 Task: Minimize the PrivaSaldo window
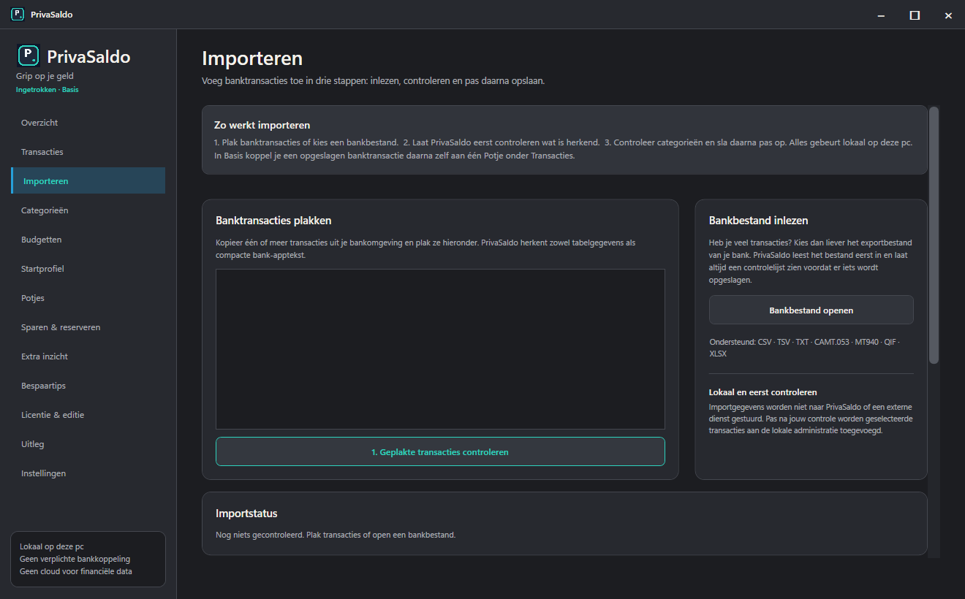(x=881, y=15)
